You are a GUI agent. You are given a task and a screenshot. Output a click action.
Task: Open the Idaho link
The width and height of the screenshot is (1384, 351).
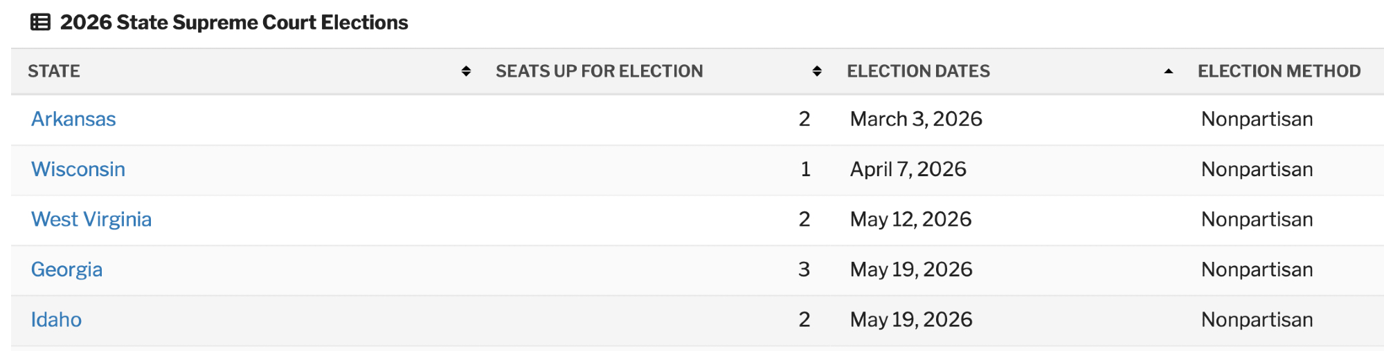[x=56, y=320]
